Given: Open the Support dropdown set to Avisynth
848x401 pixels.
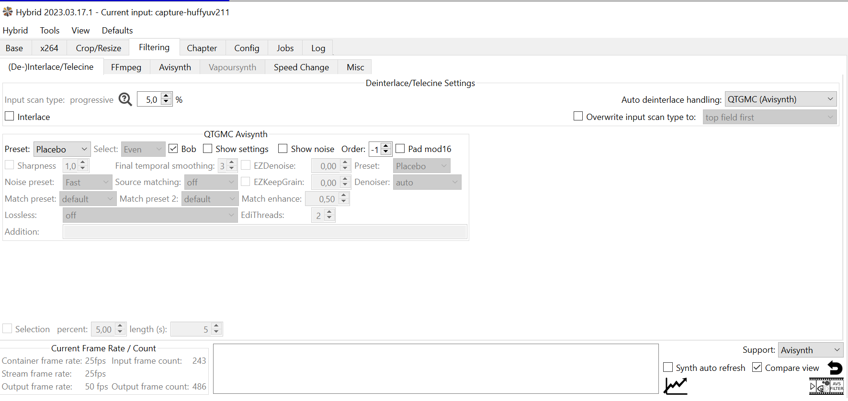Looking at the screenshot, I should pos(810,350).
